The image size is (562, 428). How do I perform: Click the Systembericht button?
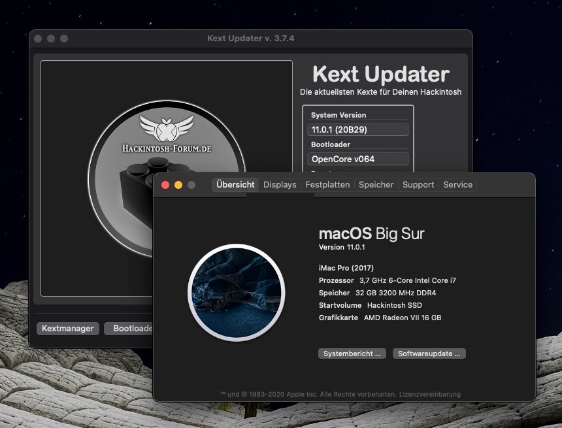(x=352, y=354)
